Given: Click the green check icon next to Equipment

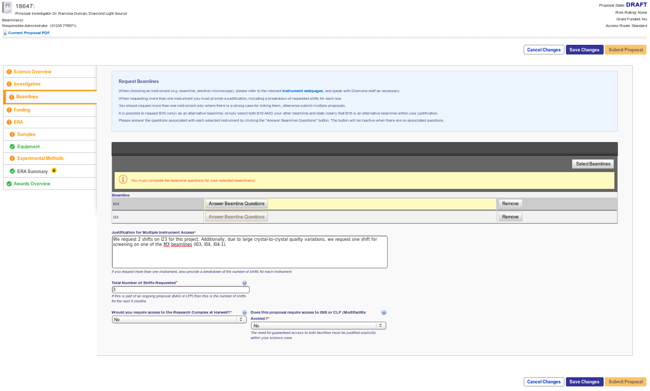Looking at the screenshot, I should pos(12,147).
